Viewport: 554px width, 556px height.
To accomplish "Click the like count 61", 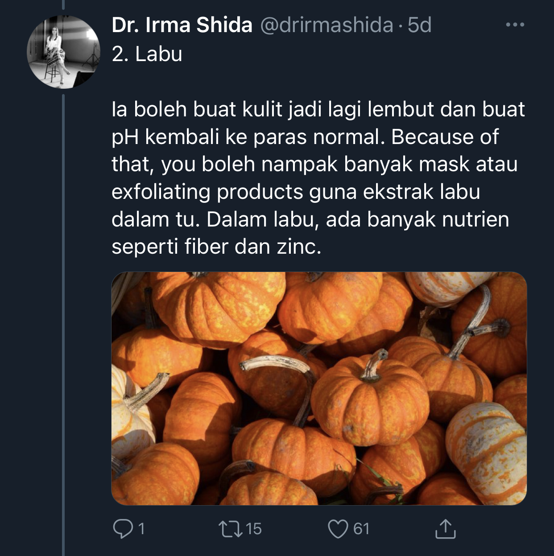I will 361,529.
